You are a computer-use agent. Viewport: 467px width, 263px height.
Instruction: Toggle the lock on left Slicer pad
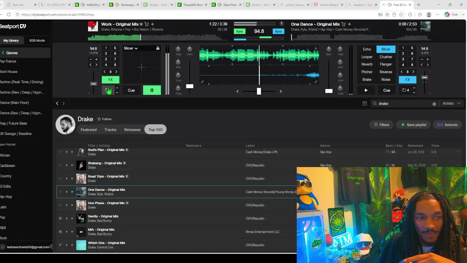tap(158, 48)
